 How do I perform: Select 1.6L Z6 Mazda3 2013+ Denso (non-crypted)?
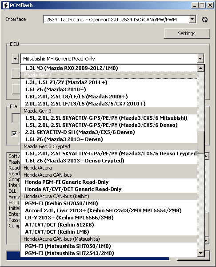tap(109, 139)
